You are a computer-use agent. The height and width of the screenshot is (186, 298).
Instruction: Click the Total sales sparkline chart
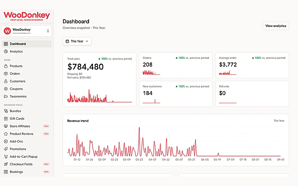tap(99, 96)
